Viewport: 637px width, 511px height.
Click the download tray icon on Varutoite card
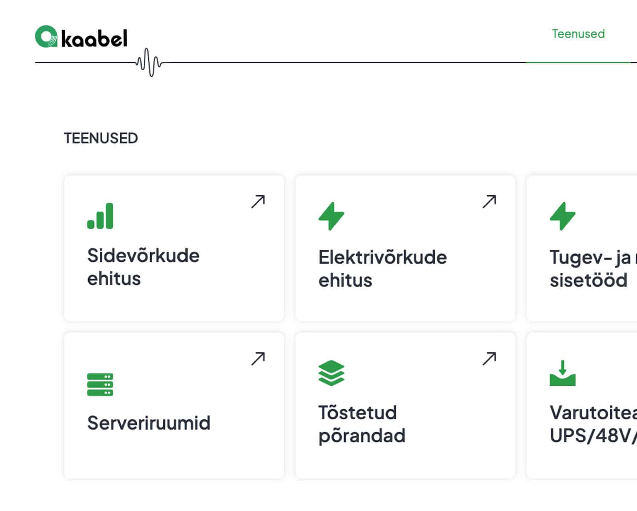point(562,373)
